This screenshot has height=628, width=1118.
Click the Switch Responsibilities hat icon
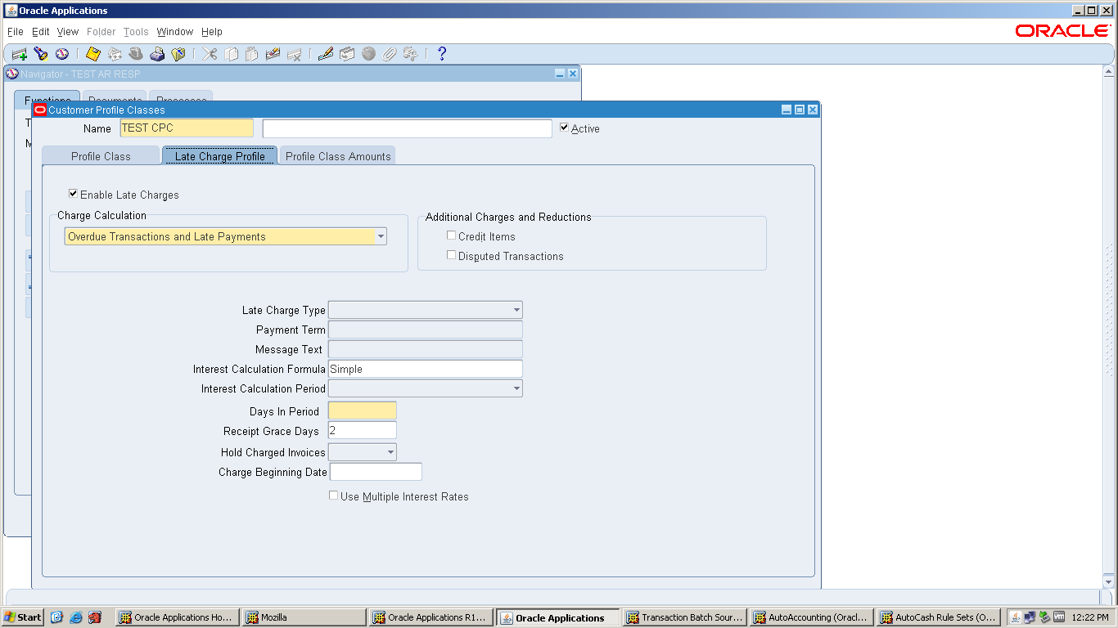point(136,54)
